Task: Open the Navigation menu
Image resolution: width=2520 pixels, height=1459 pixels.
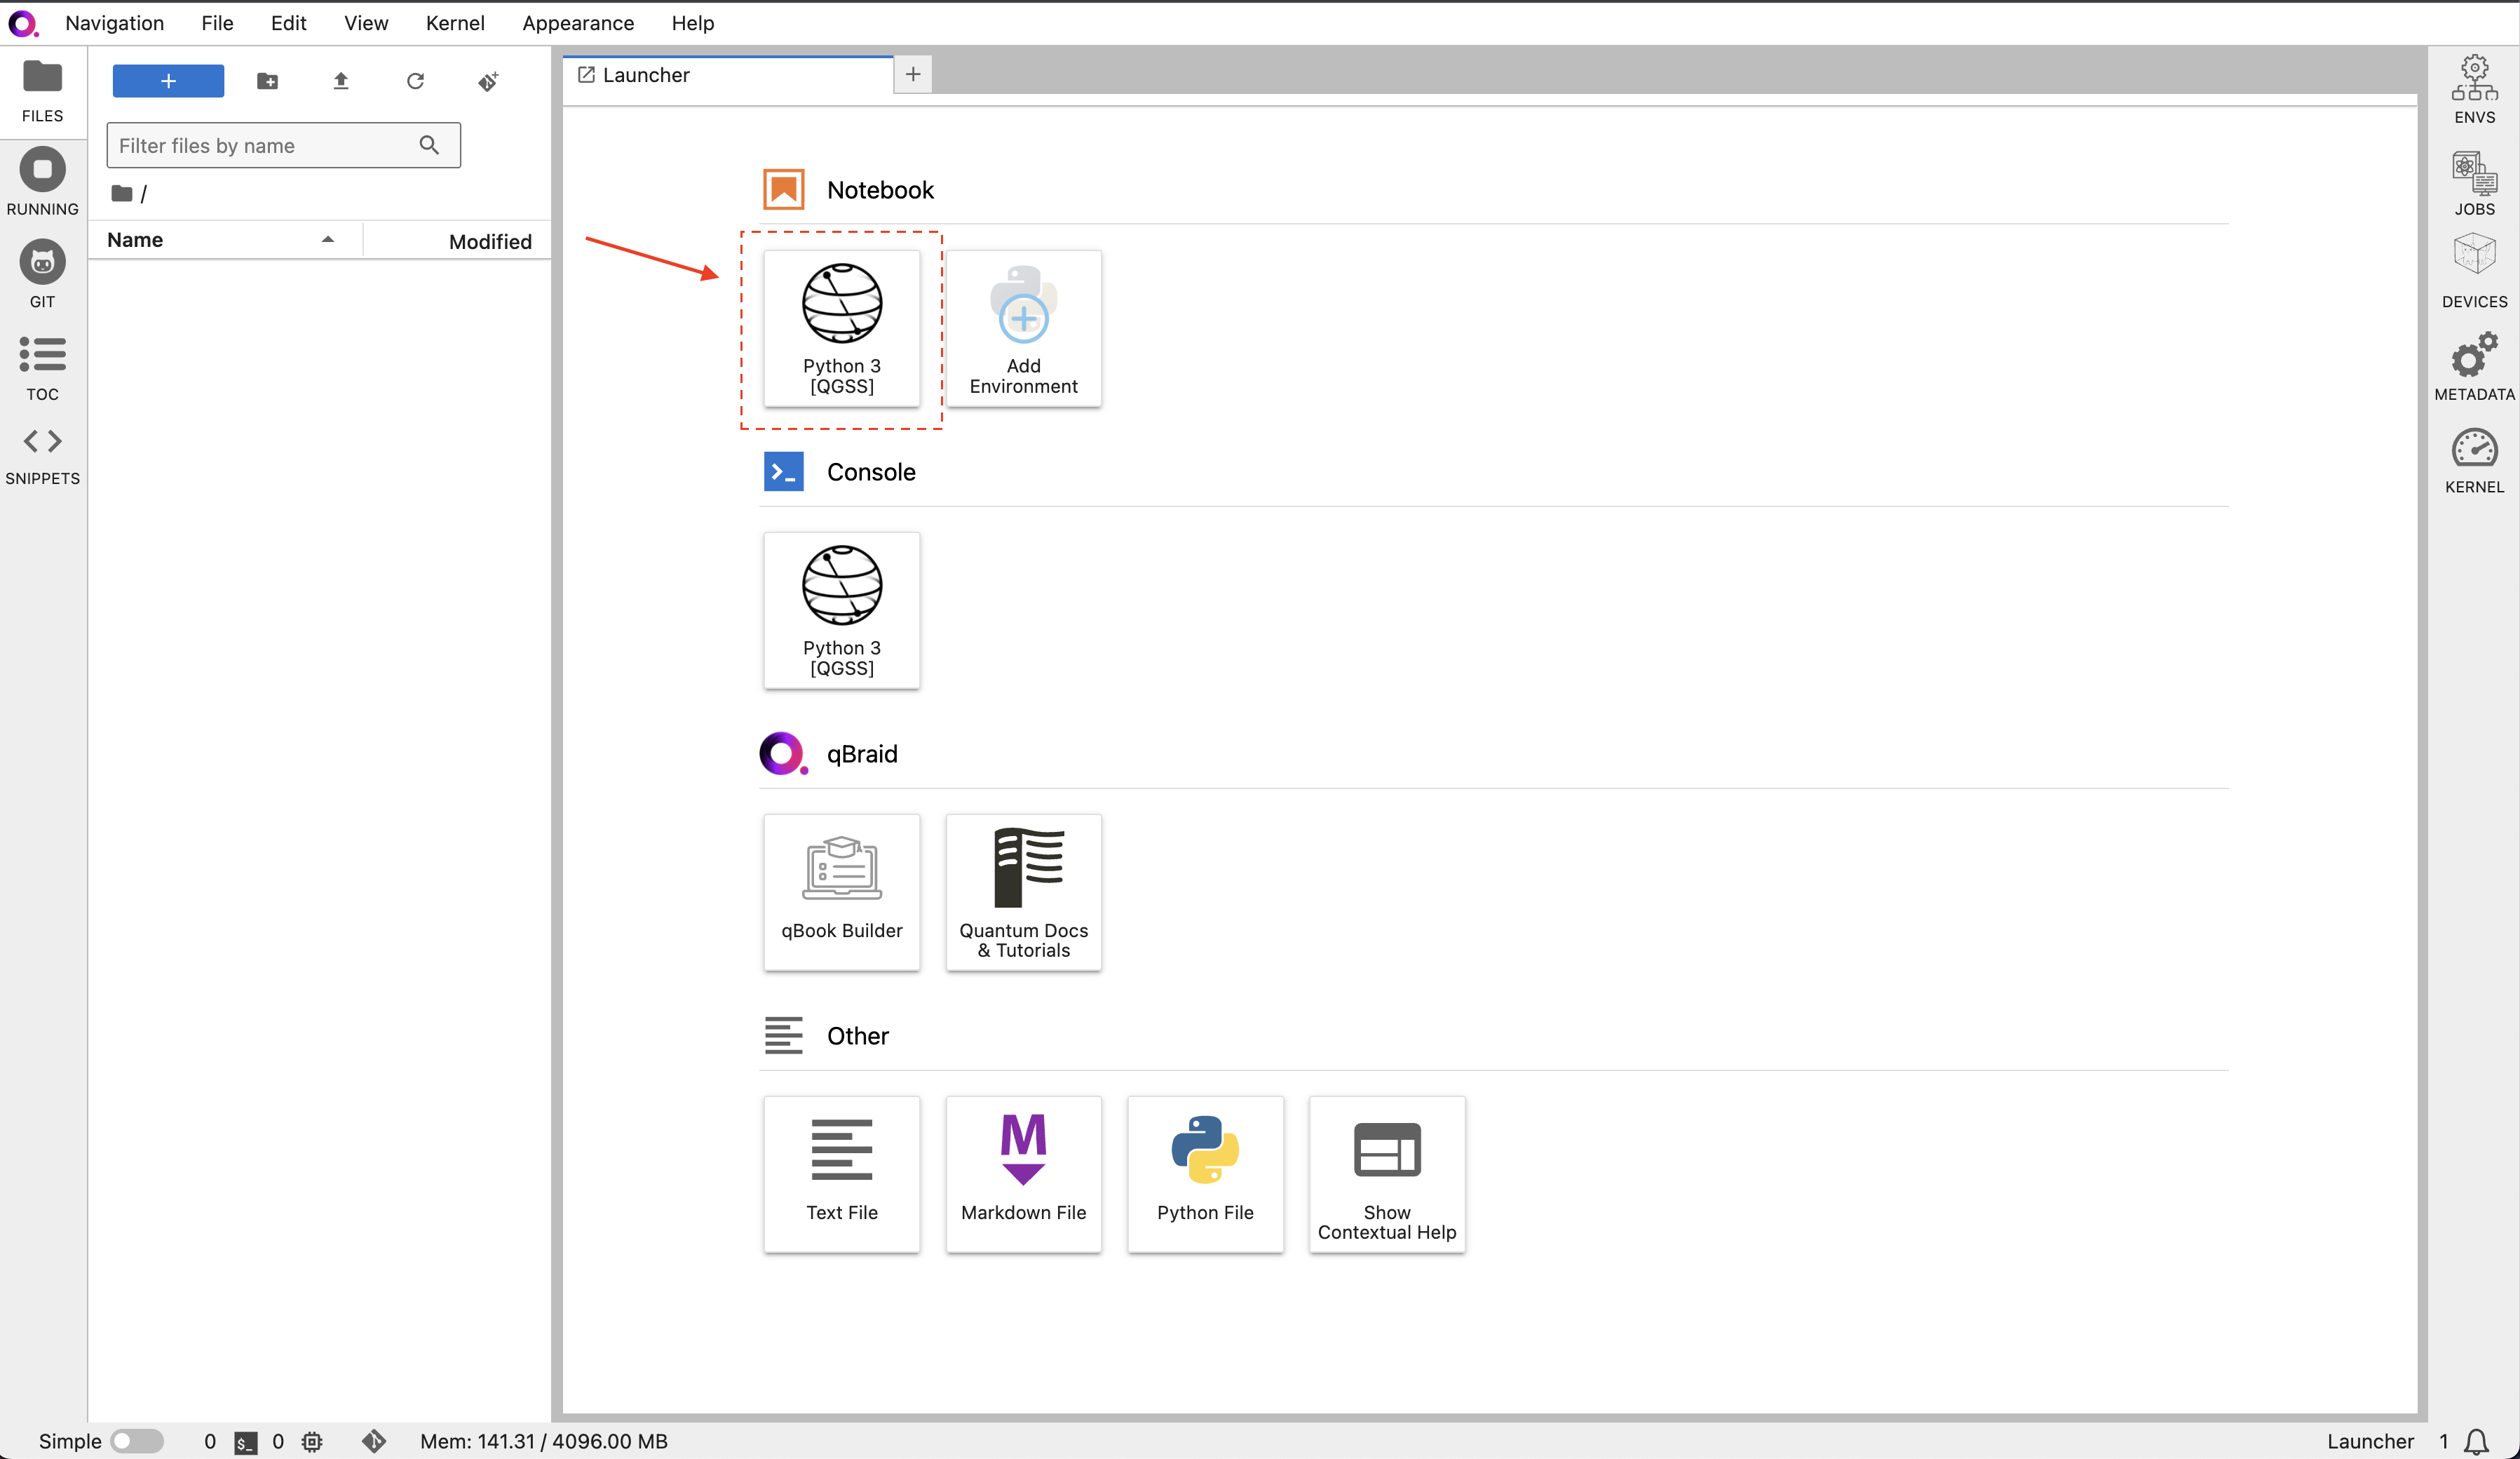Action: (114, 23)
